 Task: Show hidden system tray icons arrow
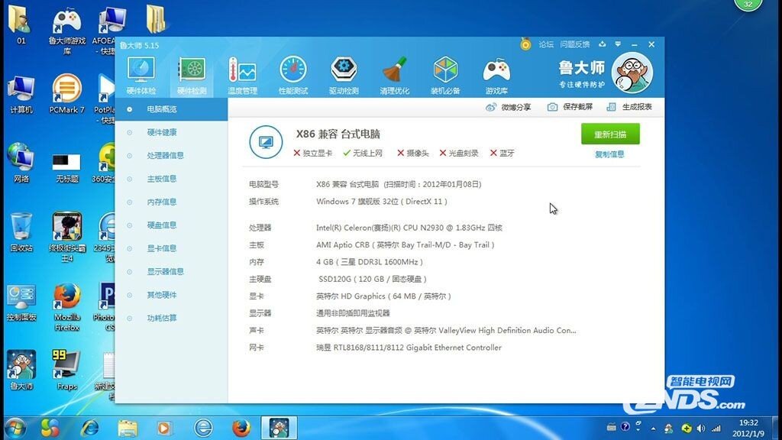654,429
